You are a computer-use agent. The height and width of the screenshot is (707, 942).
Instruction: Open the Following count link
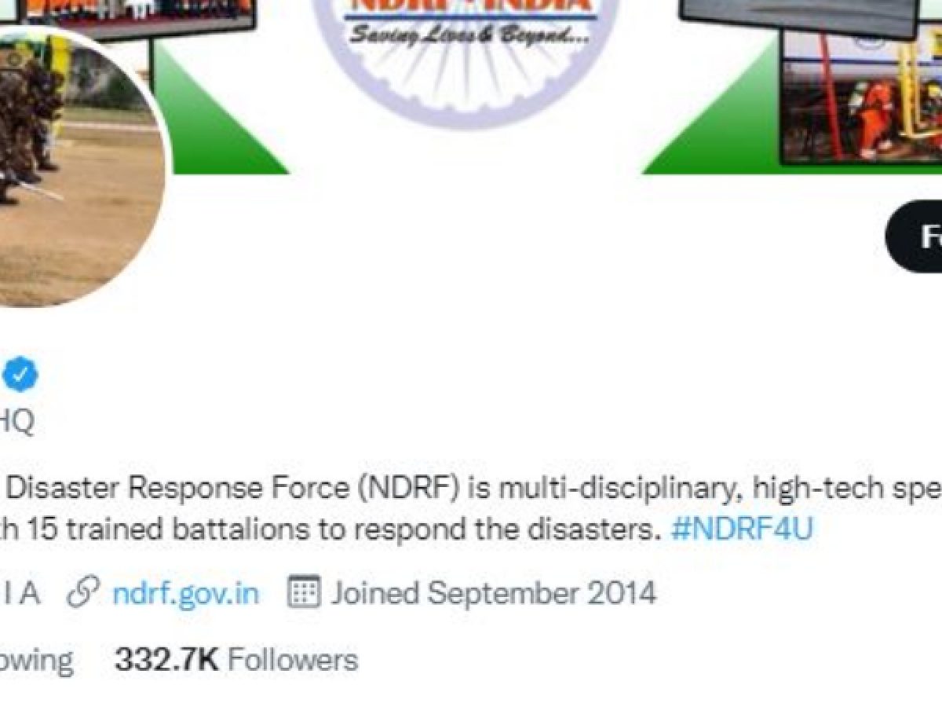coord(36,660)
